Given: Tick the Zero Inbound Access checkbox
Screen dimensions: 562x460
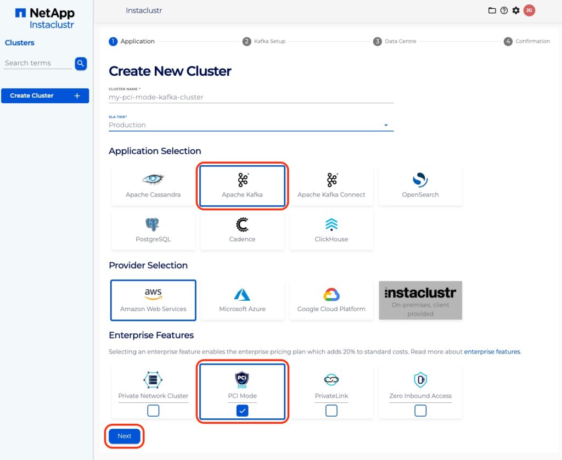Looking at the screenshot, I should 420,411.
